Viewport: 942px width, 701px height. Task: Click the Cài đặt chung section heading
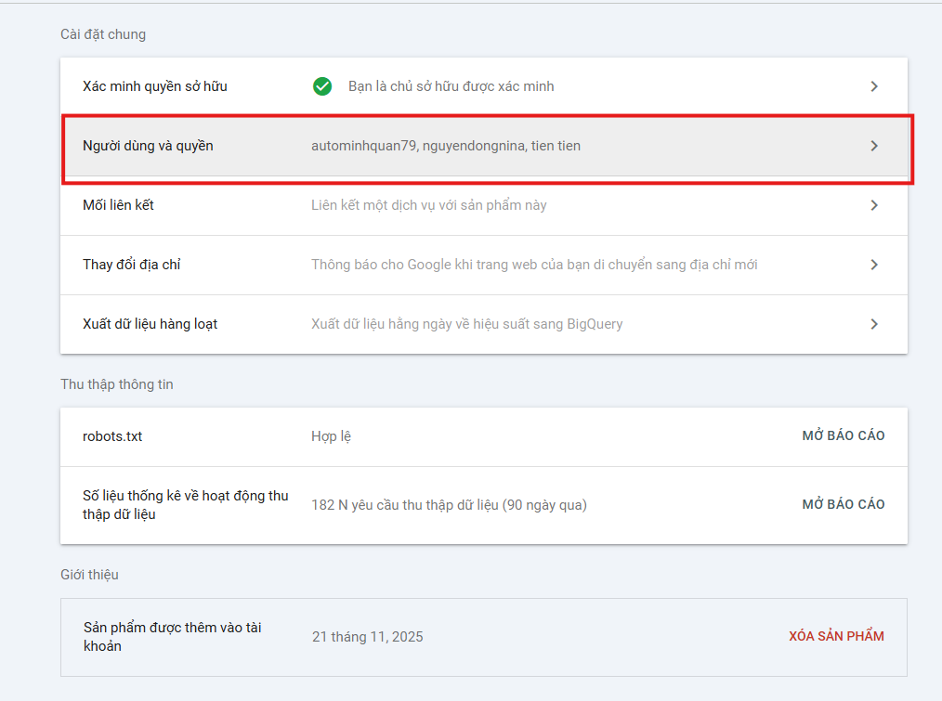coord(102,33)
